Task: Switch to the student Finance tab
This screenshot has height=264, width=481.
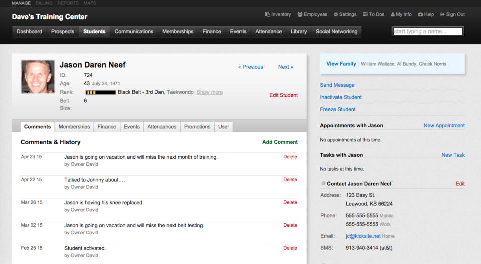Action: [107, 127]
